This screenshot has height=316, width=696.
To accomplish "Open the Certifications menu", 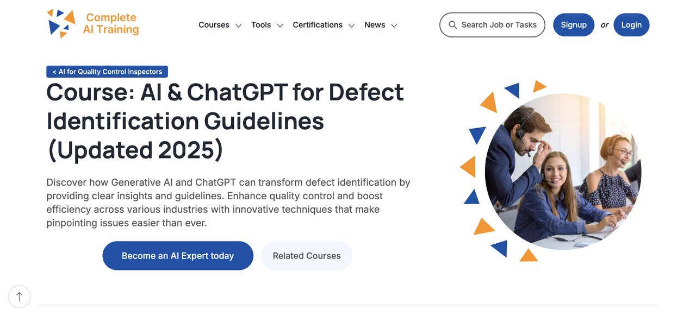I will tap(318, 24).
